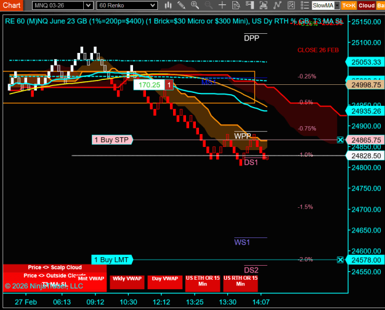Screen dimensions: 385x310
Task: Click the -0.75% level label
Action: tap(307, 129)
